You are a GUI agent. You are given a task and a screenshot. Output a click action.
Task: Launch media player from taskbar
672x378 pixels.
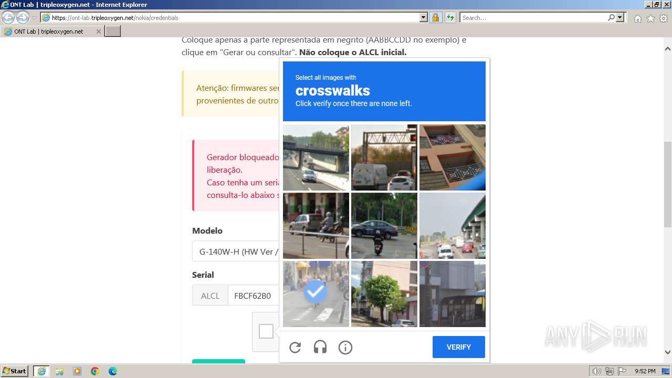pos(77,371)
